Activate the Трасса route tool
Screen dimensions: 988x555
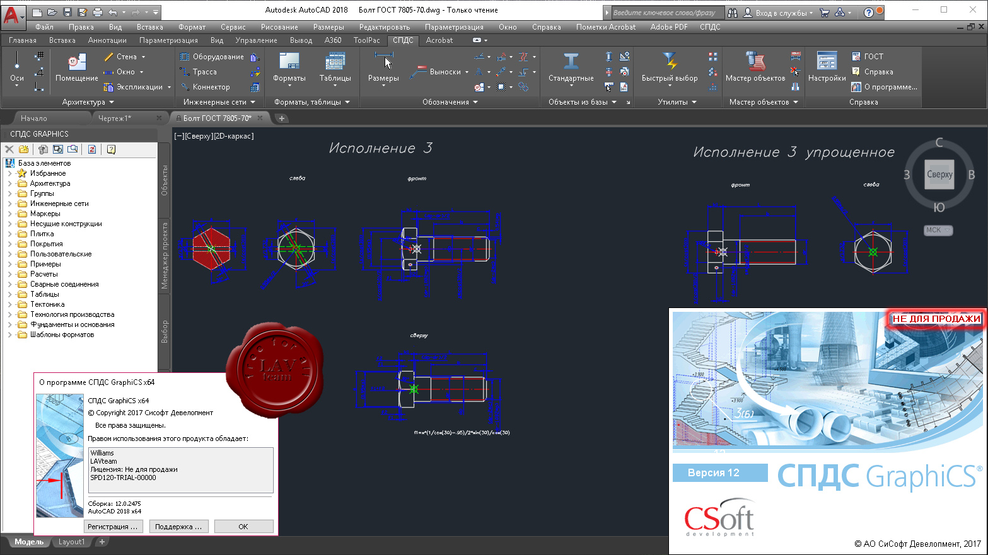[199, 72]
